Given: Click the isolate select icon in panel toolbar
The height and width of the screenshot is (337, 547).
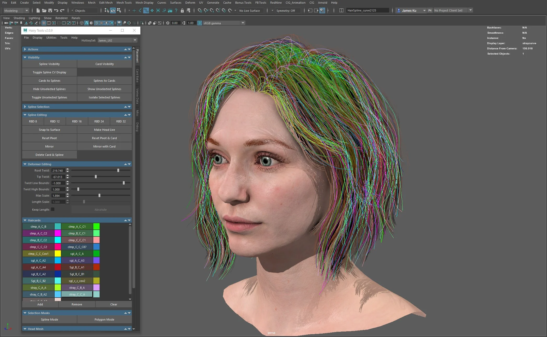Looking at the screenshot, I should (x=142, y=23).
